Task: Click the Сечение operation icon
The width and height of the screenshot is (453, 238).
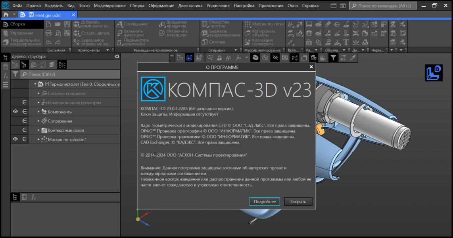Action: tap(205, 42)
